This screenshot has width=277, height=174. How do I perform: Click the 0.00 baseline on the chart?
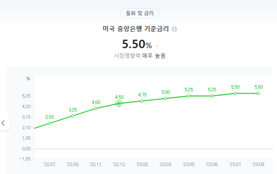(153, 149)
